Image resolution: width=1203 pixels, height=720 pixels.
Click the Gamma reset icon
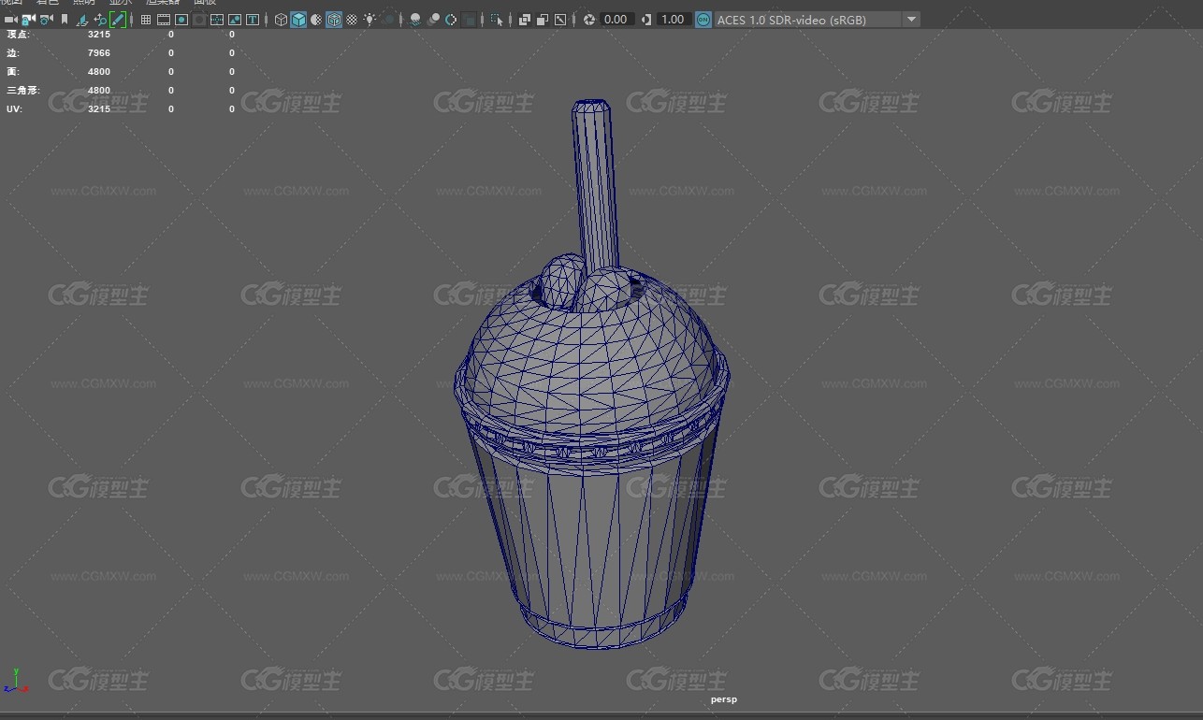[646, 19]
